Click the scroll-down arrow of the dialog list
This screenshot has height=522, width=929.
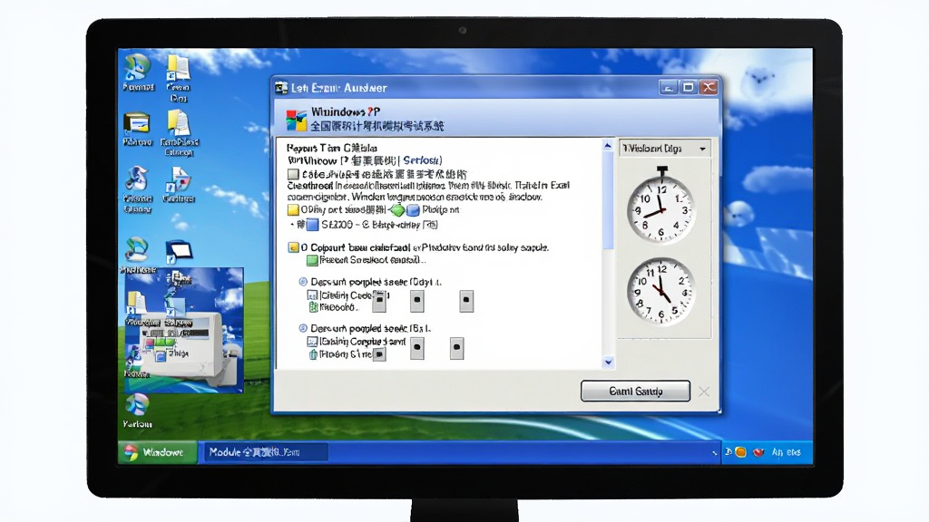coord(608,362)
